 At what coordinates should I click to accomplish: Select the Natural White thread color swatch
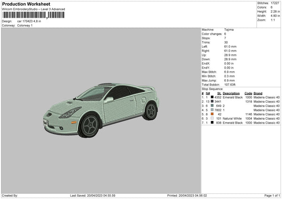[212, 118]
